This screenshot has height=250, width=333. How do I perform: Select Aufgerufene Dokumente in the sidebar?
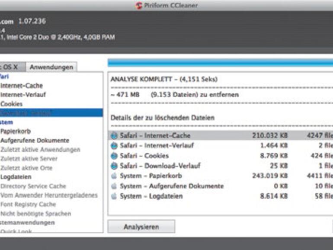click(35, 141)
